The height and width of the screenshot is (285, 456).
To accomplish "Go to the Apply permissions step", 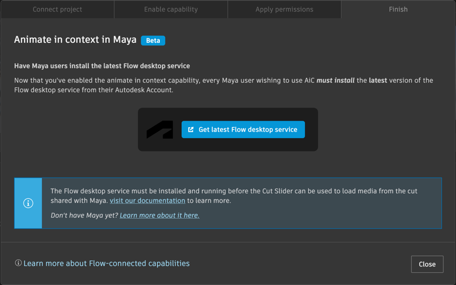I will tap(284, 9).
